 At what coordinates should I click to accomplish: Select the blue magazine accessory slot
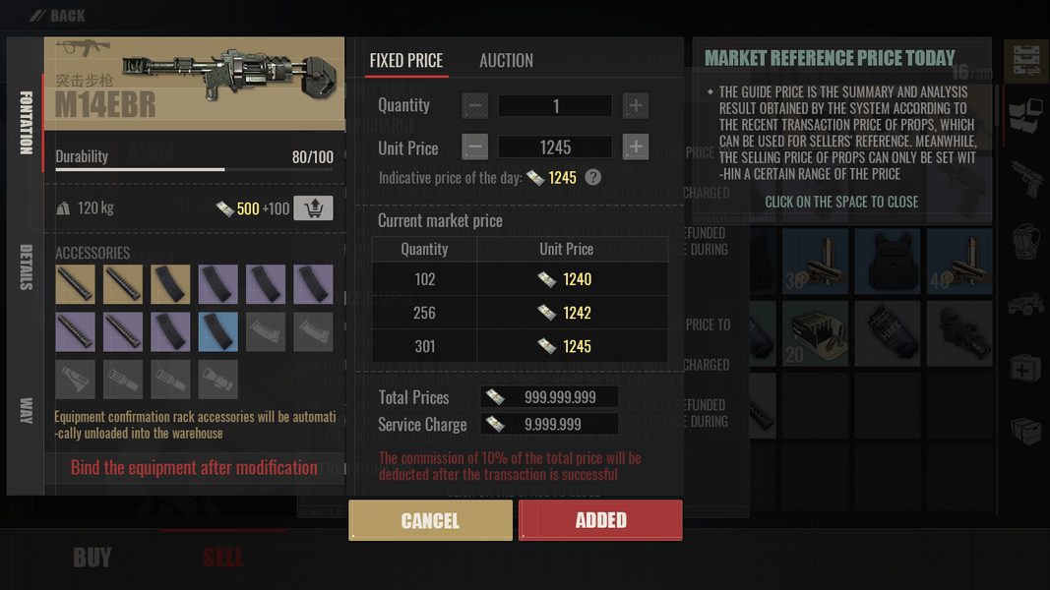(217, 331)
